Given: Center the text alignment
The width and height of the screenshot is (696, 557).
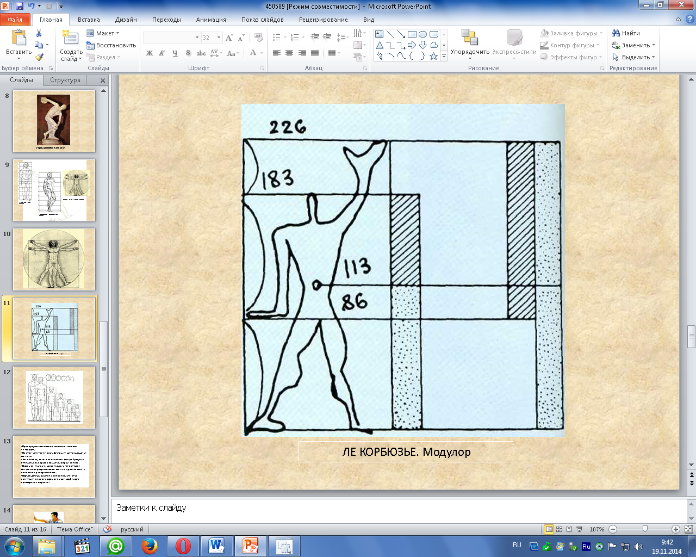Looking at the screenshot, I should click(289, 53).
